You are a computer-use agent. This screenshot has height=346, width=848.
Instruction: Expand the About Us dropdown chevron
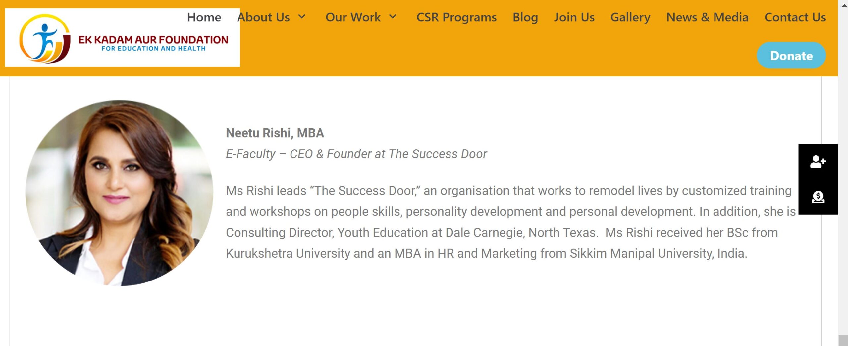pos(302,17)
